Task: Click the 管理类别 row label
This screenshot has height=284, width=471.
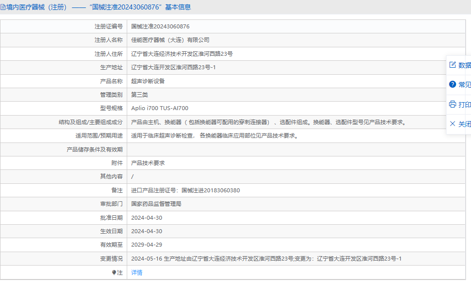Action: [111, 95]
